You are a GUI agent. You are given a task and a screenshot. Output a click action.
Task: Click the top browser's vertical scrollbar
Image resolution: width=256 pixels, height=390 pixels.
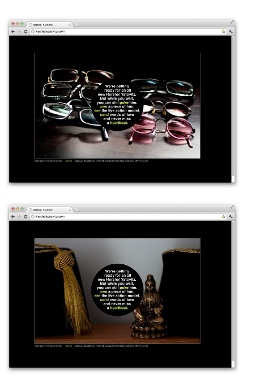(233, 106)
